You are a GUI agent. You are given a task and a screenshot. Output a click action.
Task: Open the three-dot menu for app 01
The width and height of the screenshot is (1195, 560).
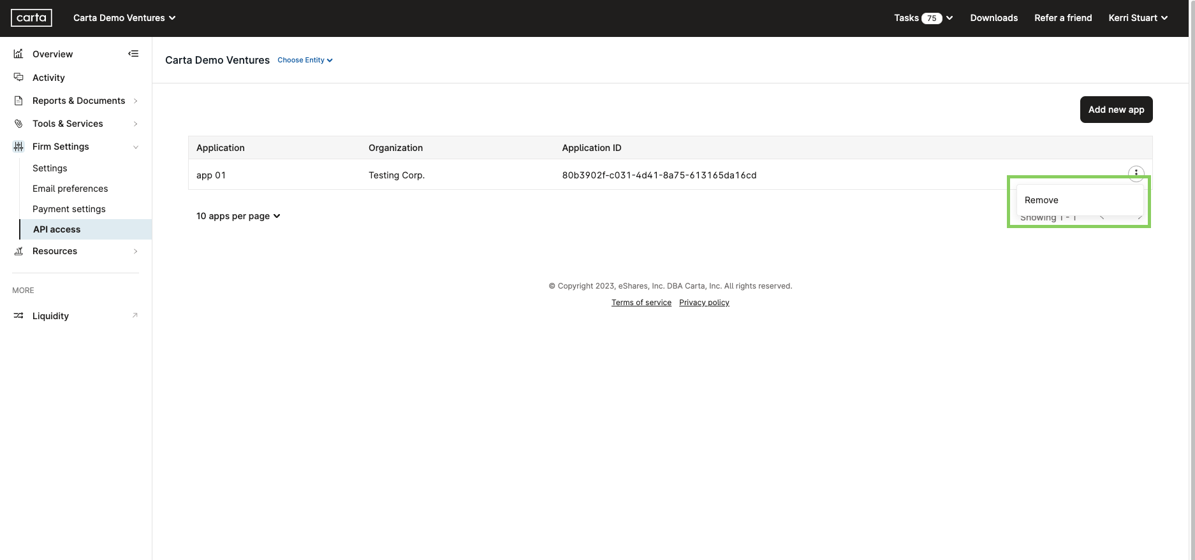(1136, 173)
